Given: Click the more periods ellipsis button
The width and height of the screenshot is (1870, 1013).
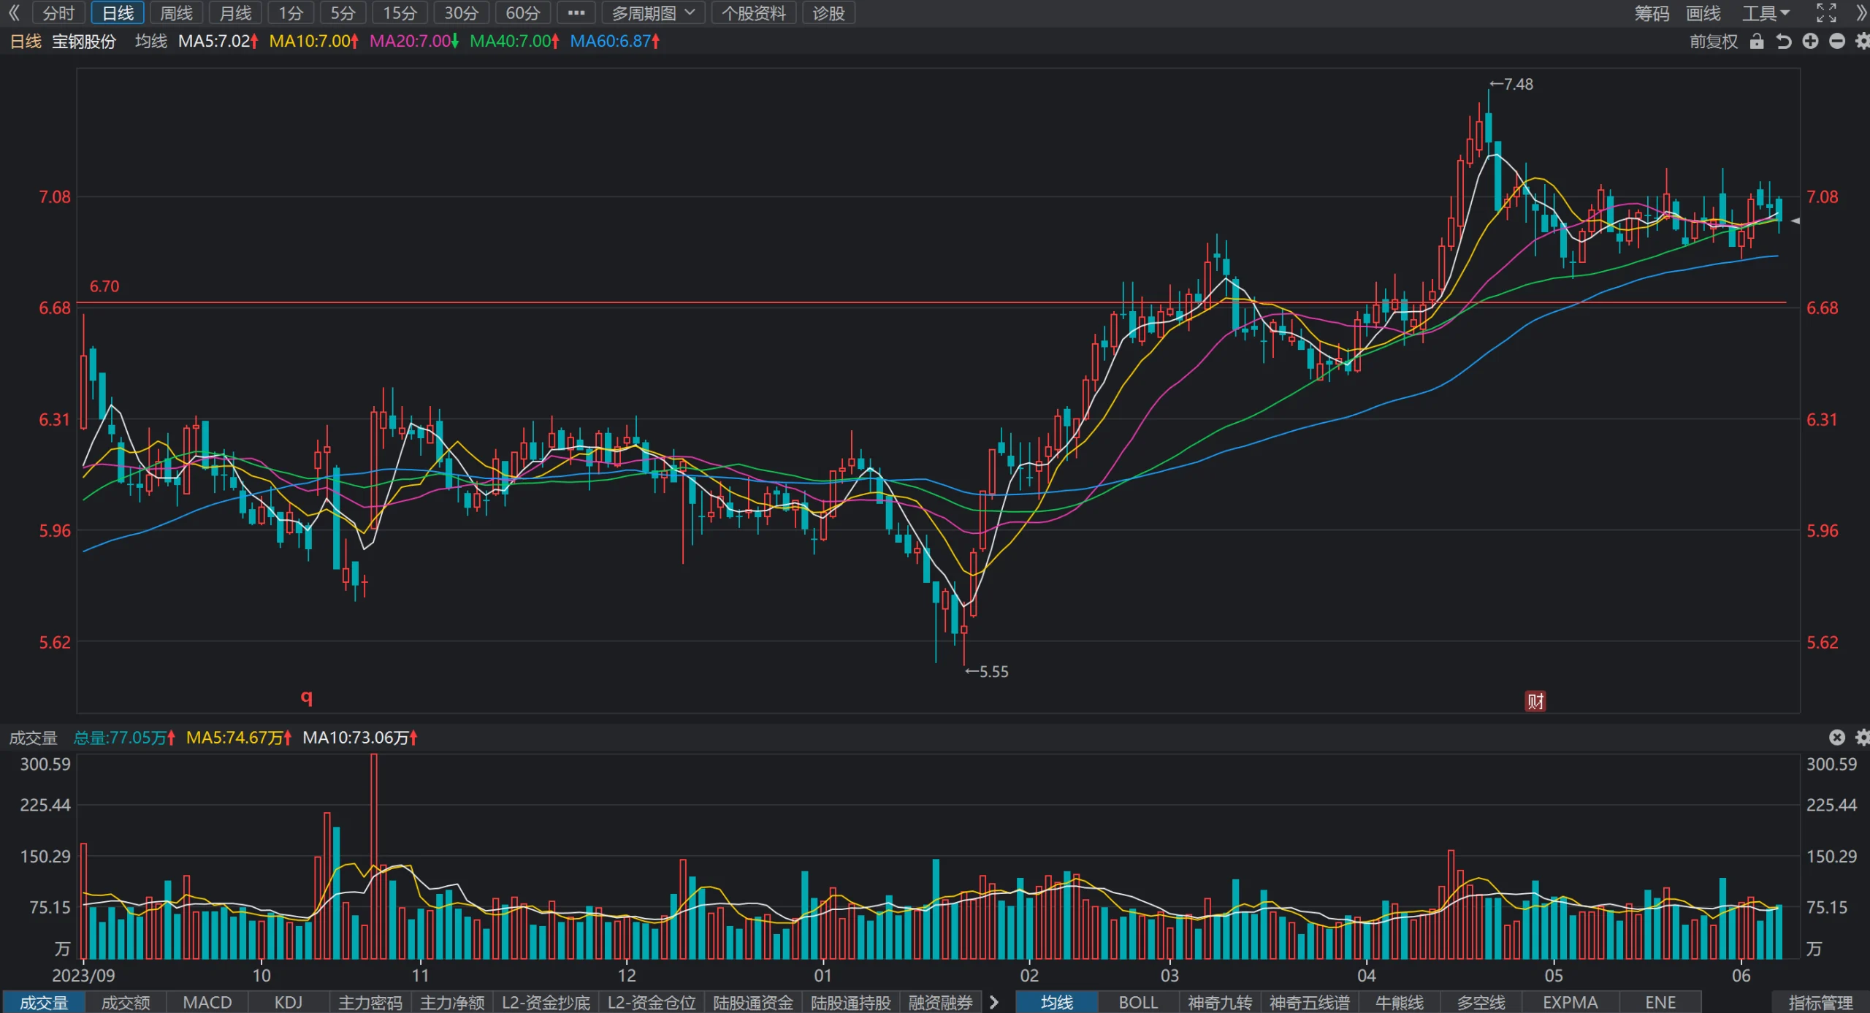Looking at the screenshot, I should pyautogui.click(x=576, y=13).
